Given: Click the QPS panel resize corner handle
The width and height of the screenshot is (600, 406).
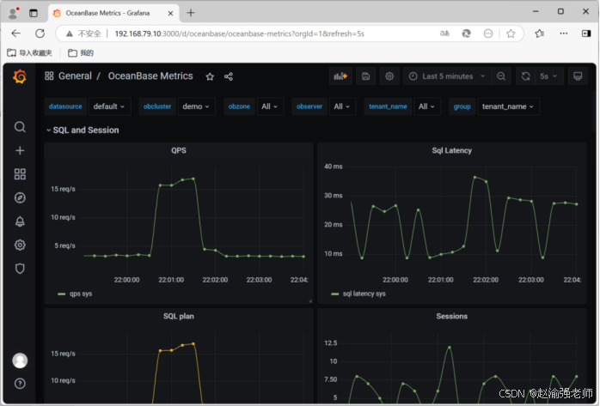Looking at the screenshot, I should (310, 301).
